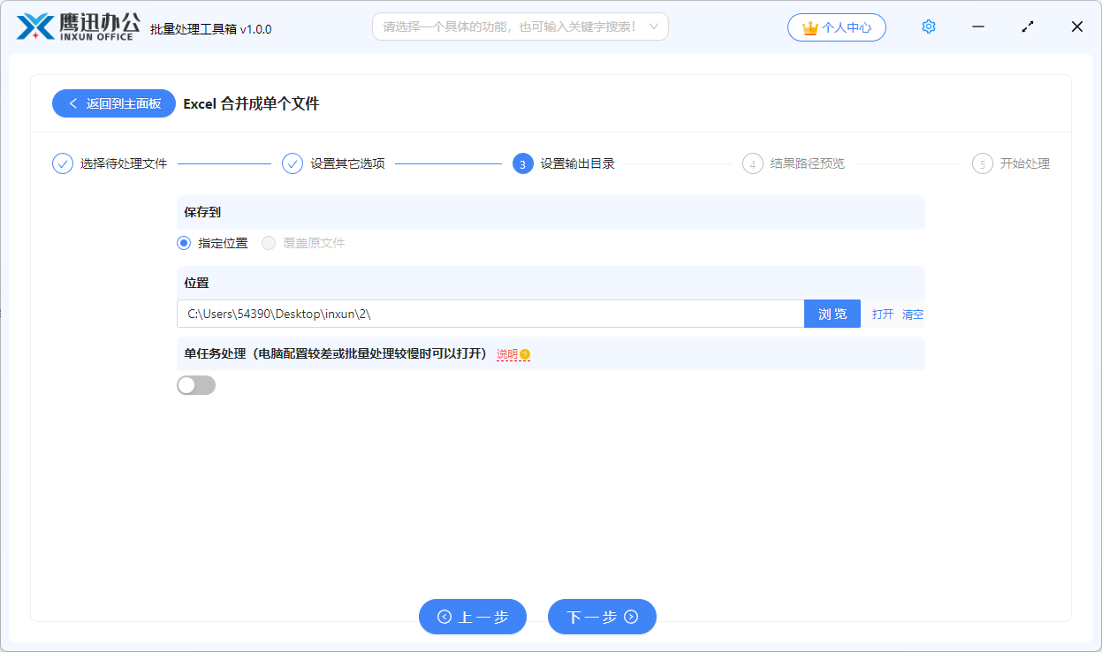Image resolution: width=1102 pixels, height=652 pixels.
Task: Select the 覆盖原文件 radio button
Action: (x=268, y=243)
